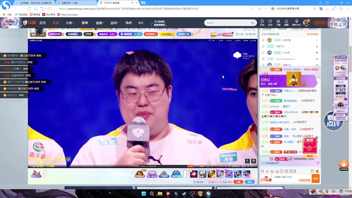
Task: Open the 鱼吧 nav item
Action: (129, 23)
